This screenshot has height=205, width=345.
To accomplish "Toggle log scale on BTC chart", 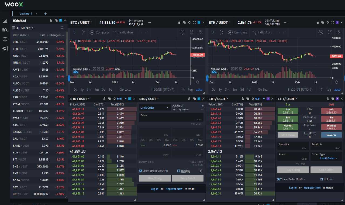I will 190,90.
